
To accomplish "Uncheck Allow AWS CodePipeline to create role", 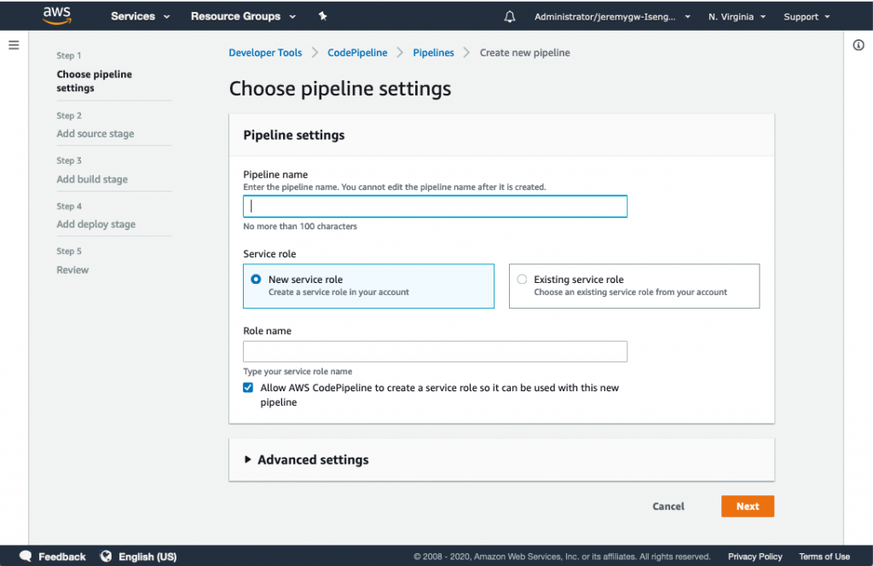I will pyautogui.click(x=248, y=388).
